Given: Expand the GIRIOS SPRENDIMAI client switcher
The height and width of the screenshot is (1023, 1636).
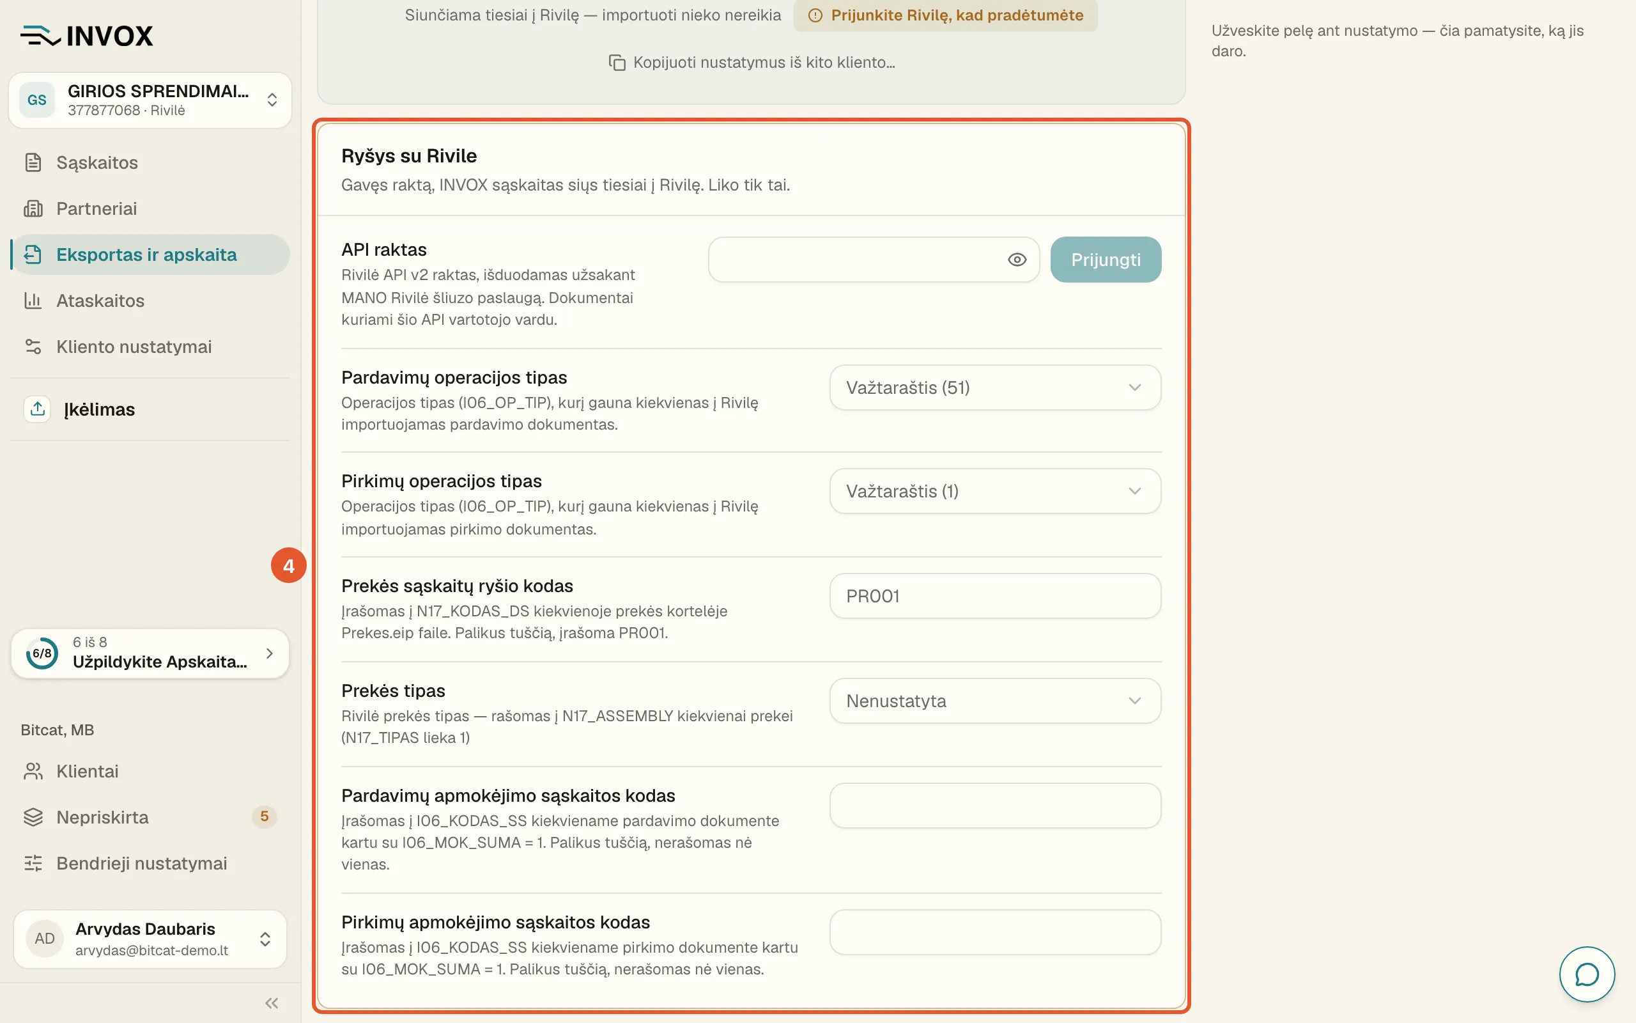Looking at the screenshot, I should point(150,100).
